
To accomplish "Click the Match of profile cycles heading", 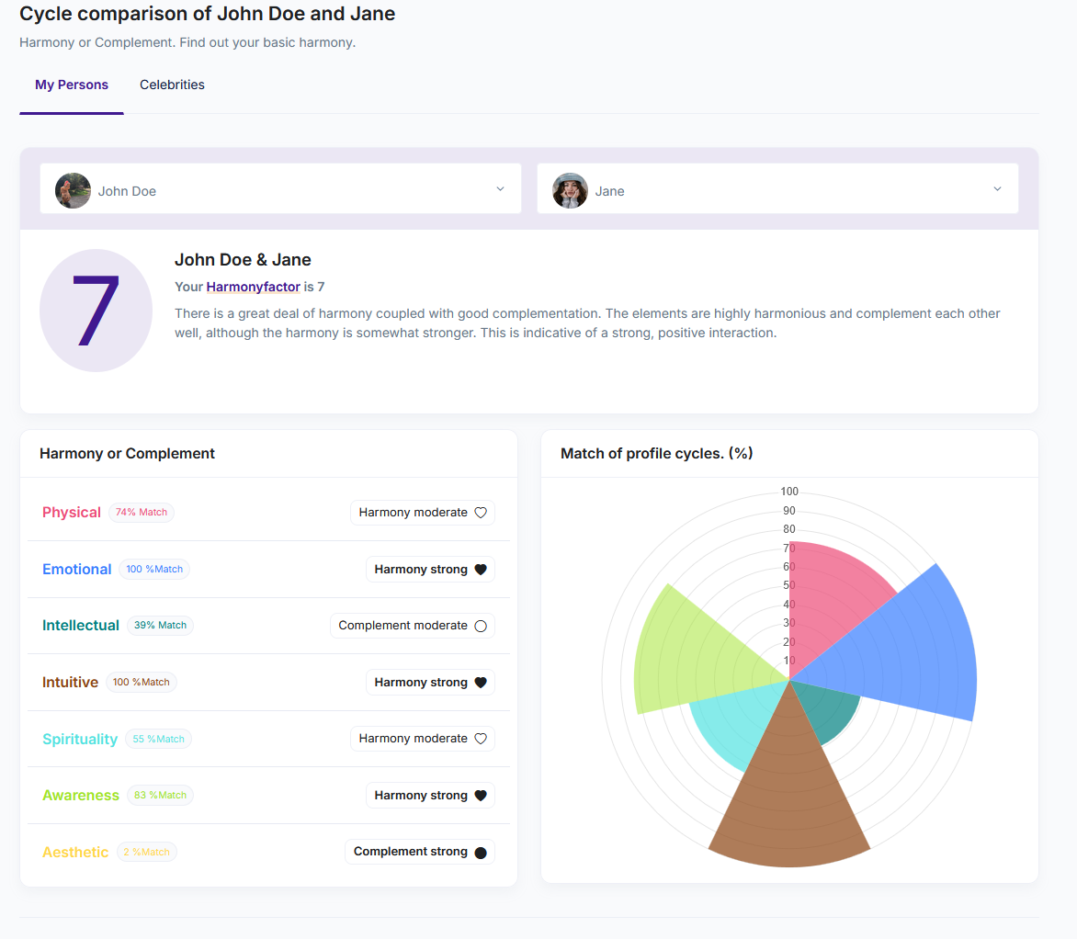I will pos(657,453).
